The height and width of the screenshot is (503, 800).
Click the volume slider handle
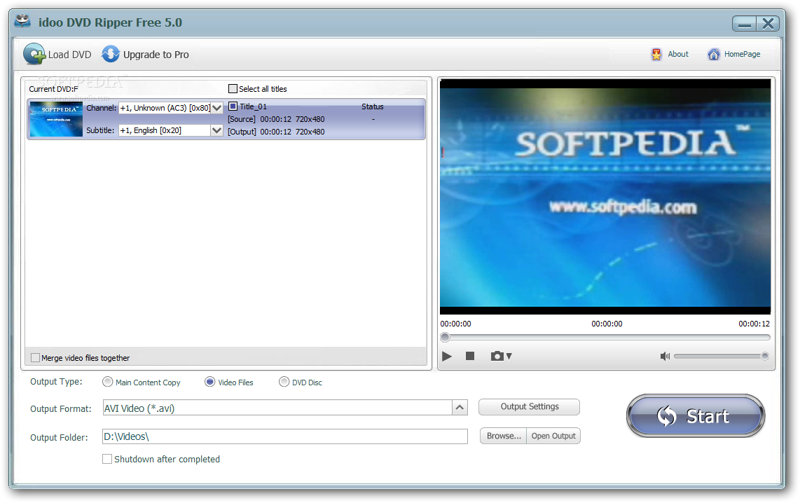point(765,356)
